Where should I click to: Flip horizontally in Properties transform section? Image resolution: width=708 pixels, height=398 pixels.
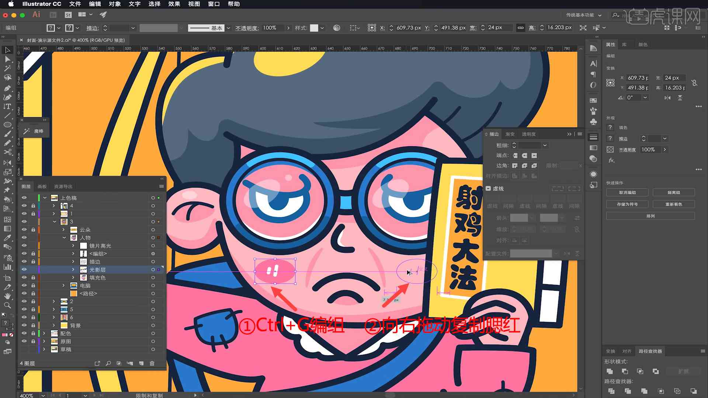point(667,98)
